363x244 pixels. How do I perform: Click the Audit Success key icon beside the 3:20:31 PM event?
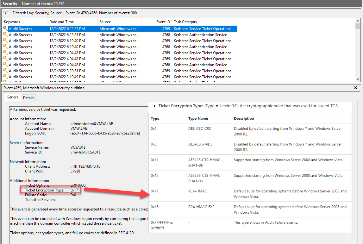click(6, 71)
